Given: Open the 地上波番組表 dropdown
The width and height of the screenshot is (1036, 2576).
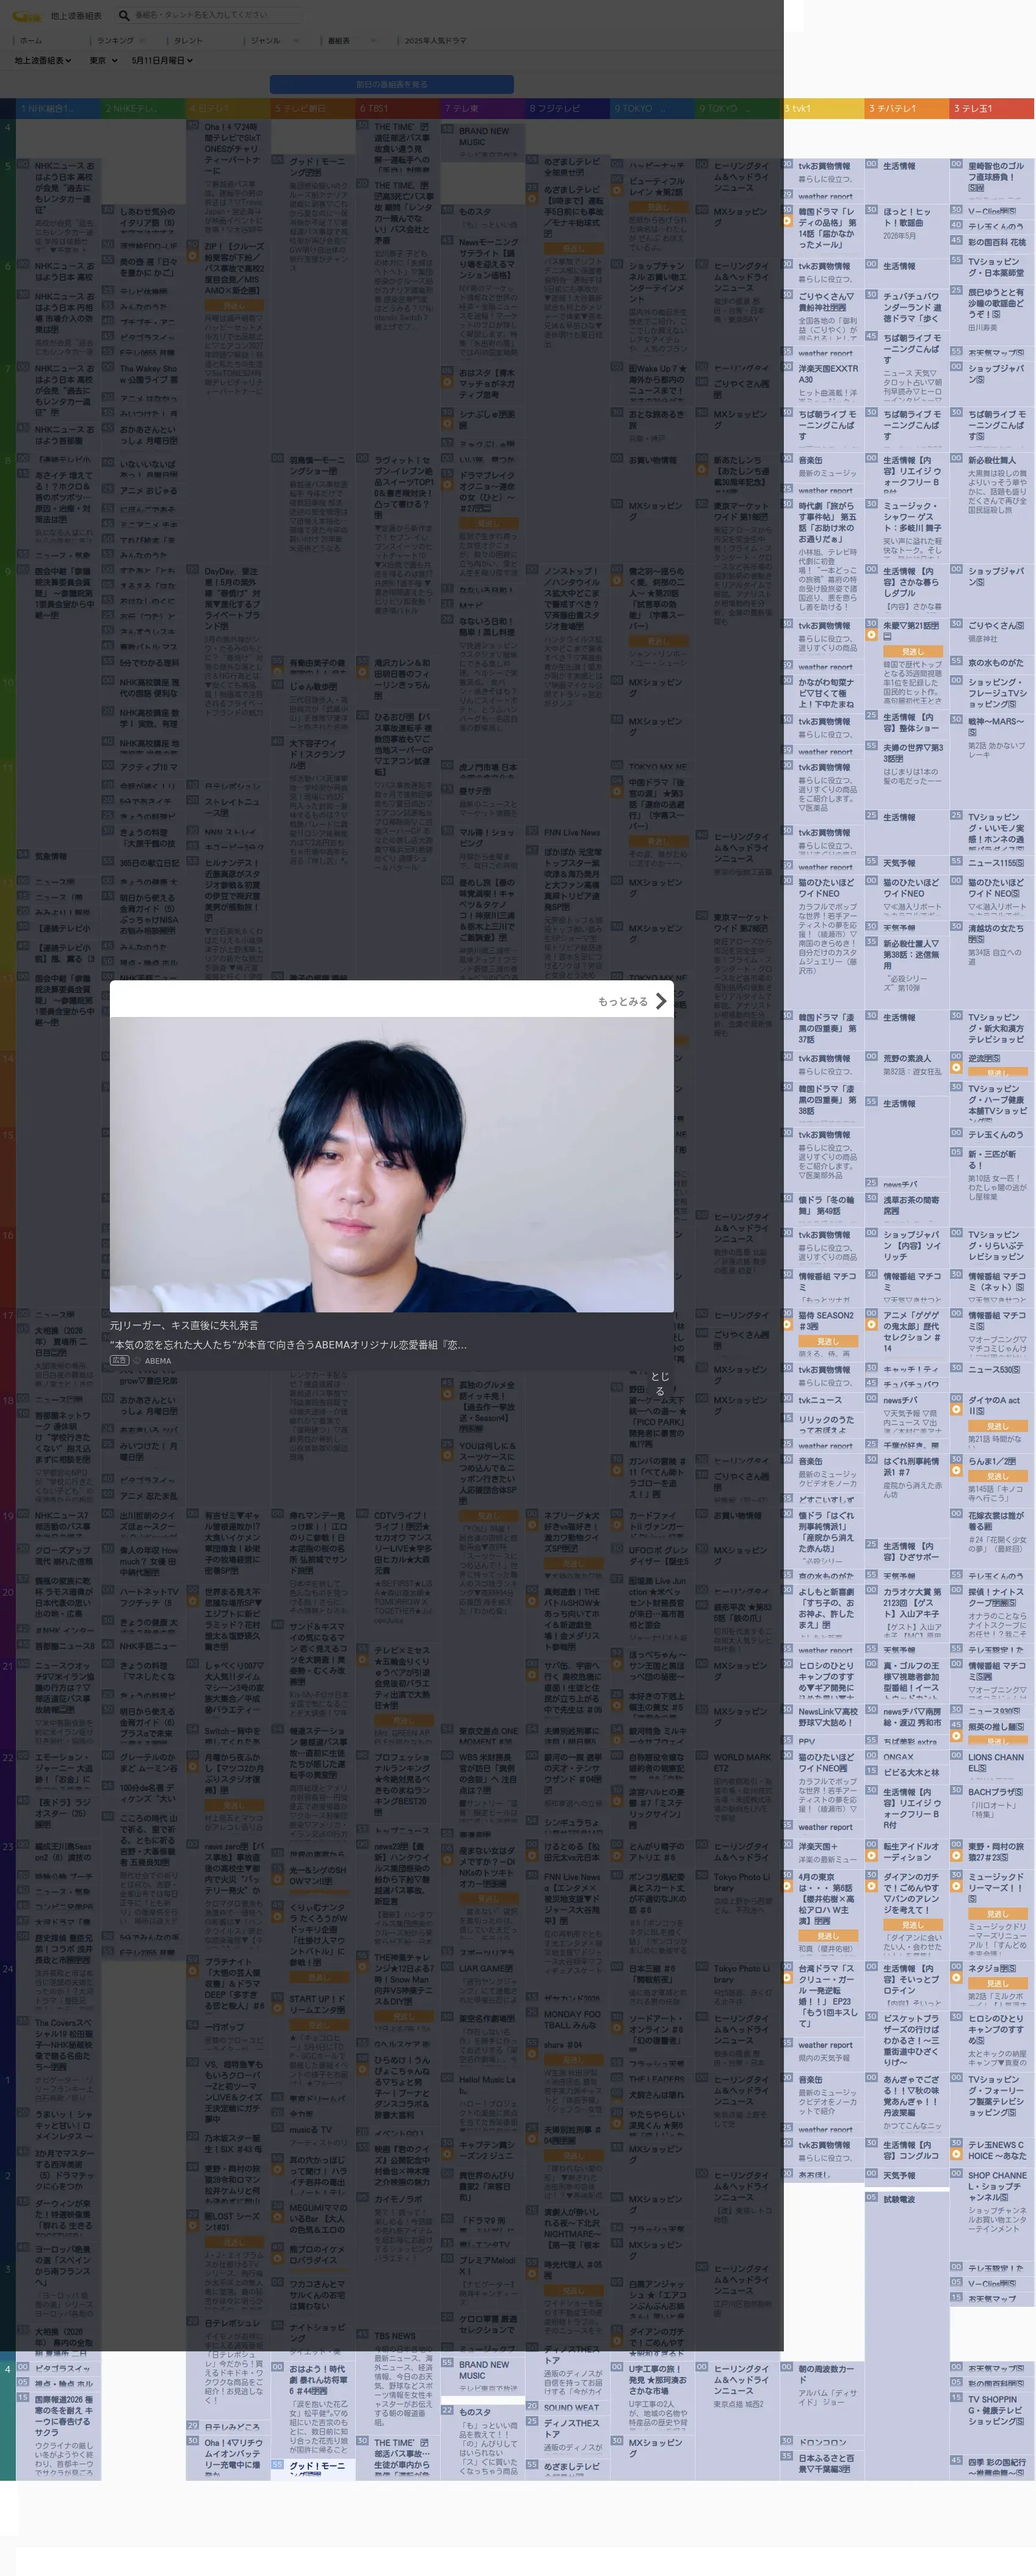Looking at the screenshot, I should coord(43,61).
